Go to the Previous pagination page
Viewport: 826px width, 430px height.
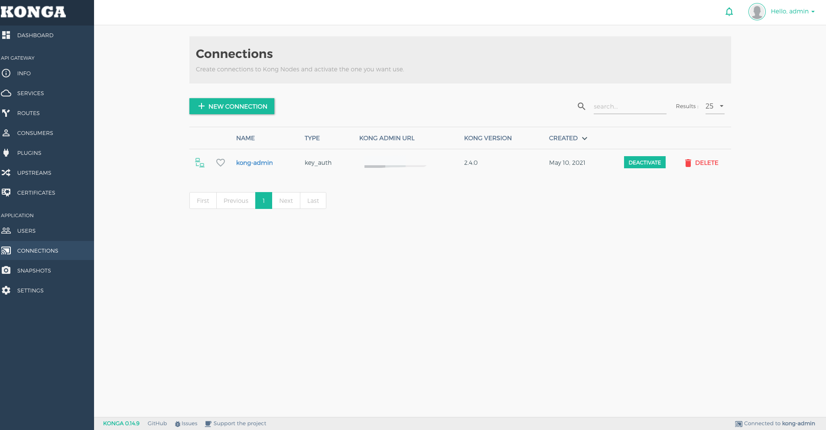click(x=236, y=201)
